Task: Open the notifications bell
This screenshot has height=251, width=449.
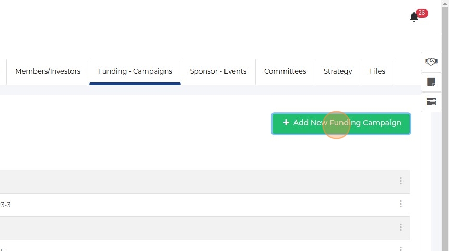Action: (x=414, y=17)
